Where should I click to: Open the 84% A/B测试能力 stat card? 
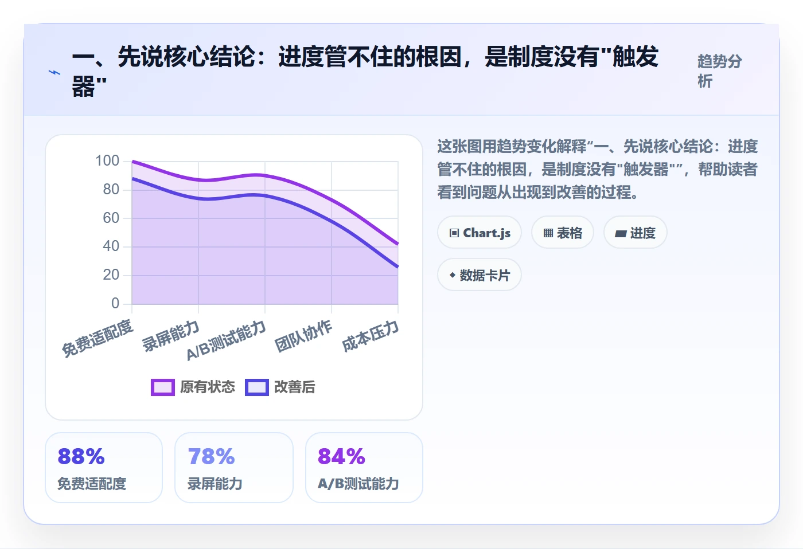pos(364,468)
